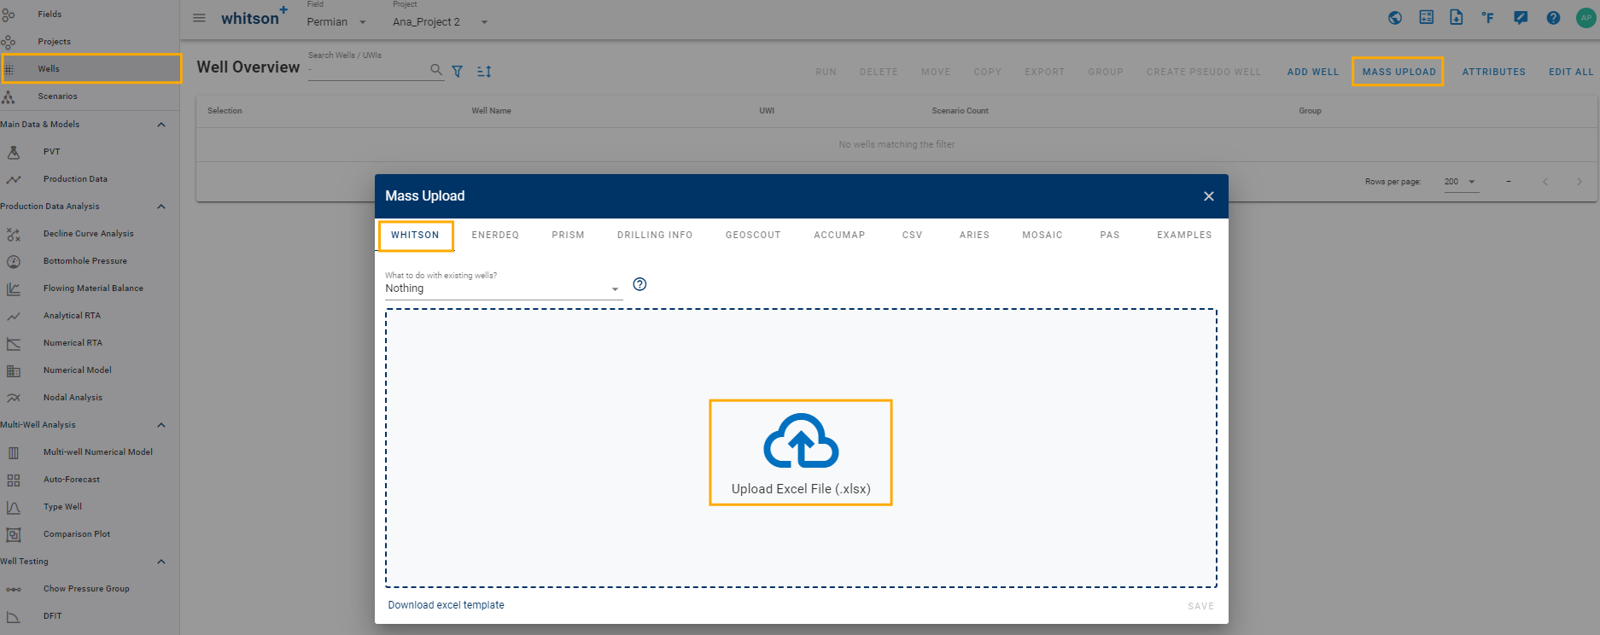Click the Scenario Count column header
The height and width of the screenshot is (635, 1600).
coord(960,111)
